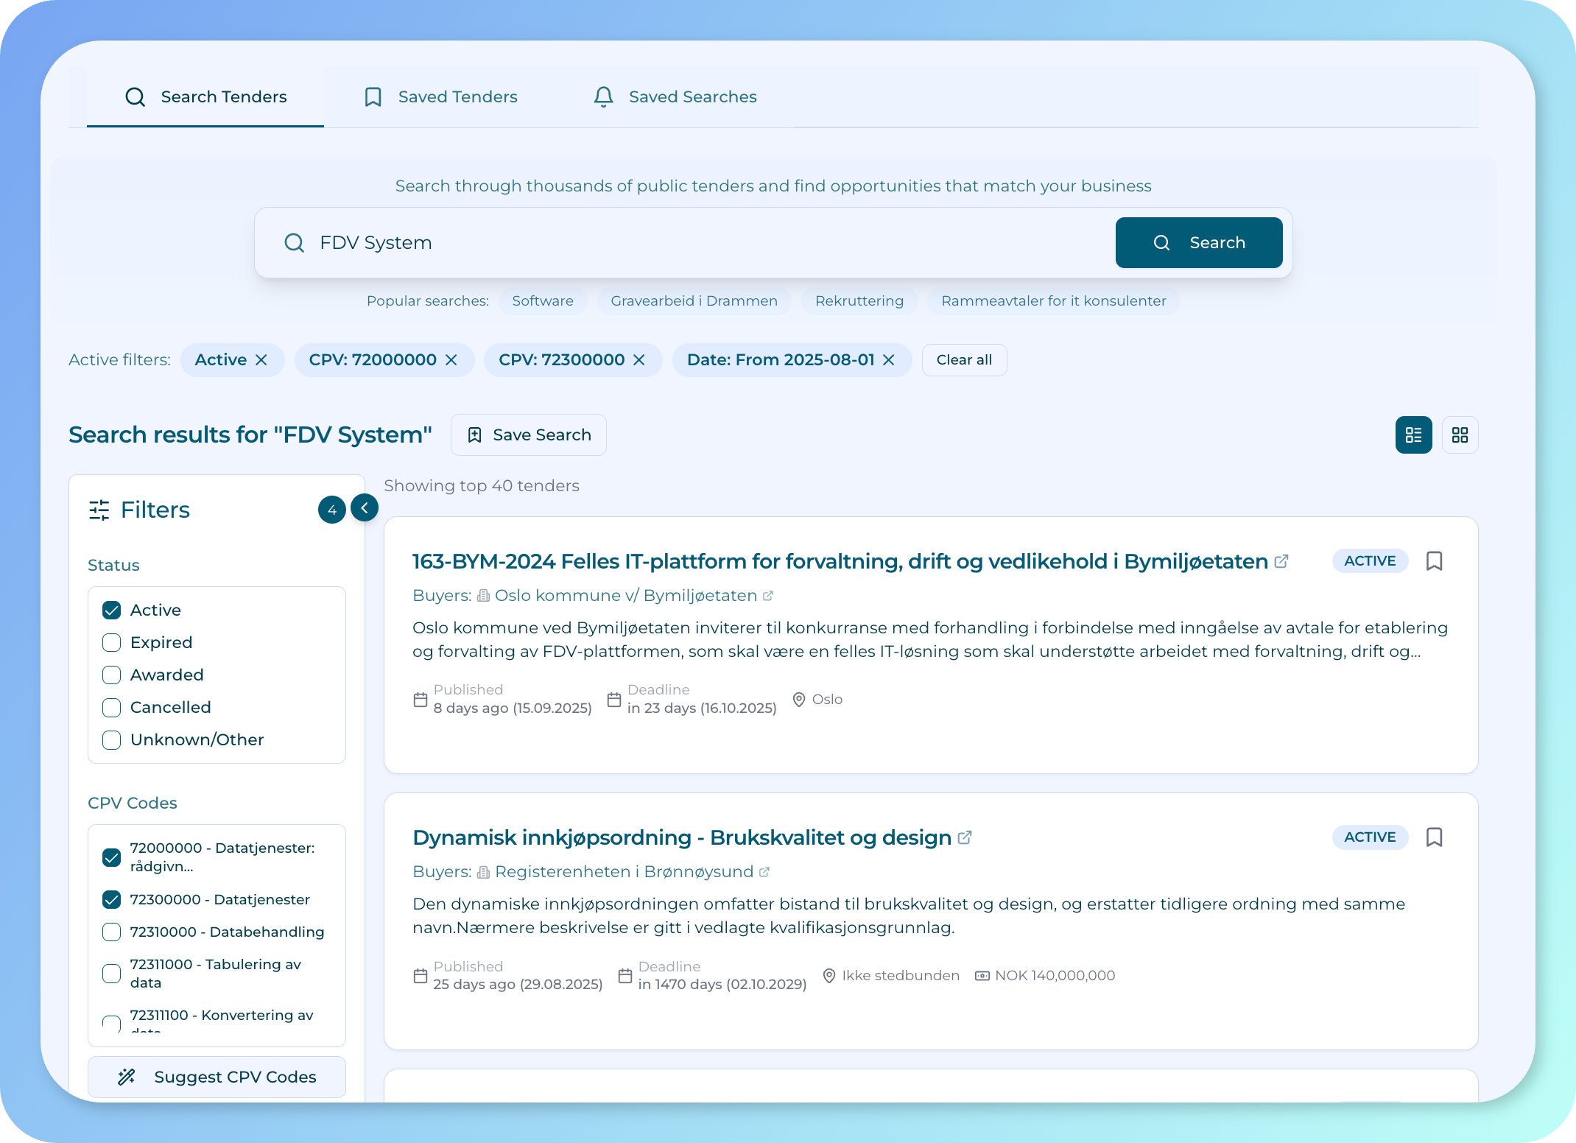Collapse the Filters sidebar panel
The width and height of the screenshot is (1576, 1143).
point(365,508)
